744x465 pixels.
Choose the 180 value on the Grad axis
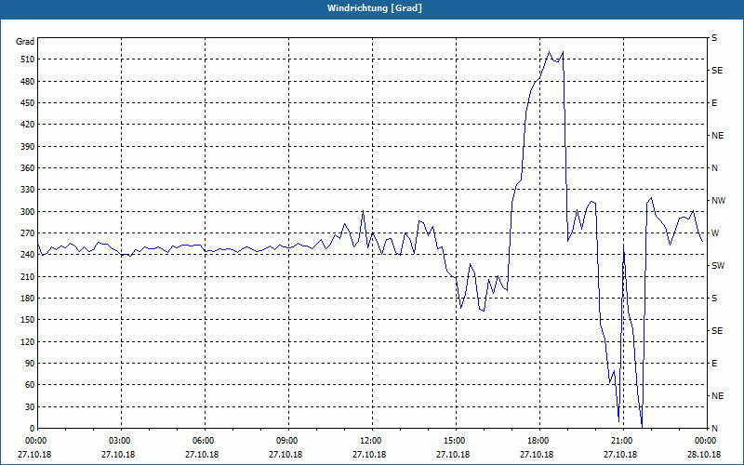pos(28,299)
